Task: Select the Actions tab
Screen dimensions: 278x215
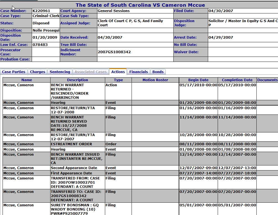Action: [118, 72]
